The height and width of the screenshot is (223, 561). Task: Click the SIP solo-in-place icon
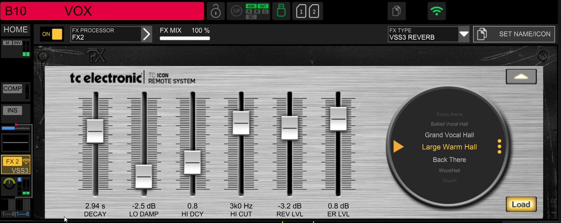pyautogui.click(x=236, y=11)
